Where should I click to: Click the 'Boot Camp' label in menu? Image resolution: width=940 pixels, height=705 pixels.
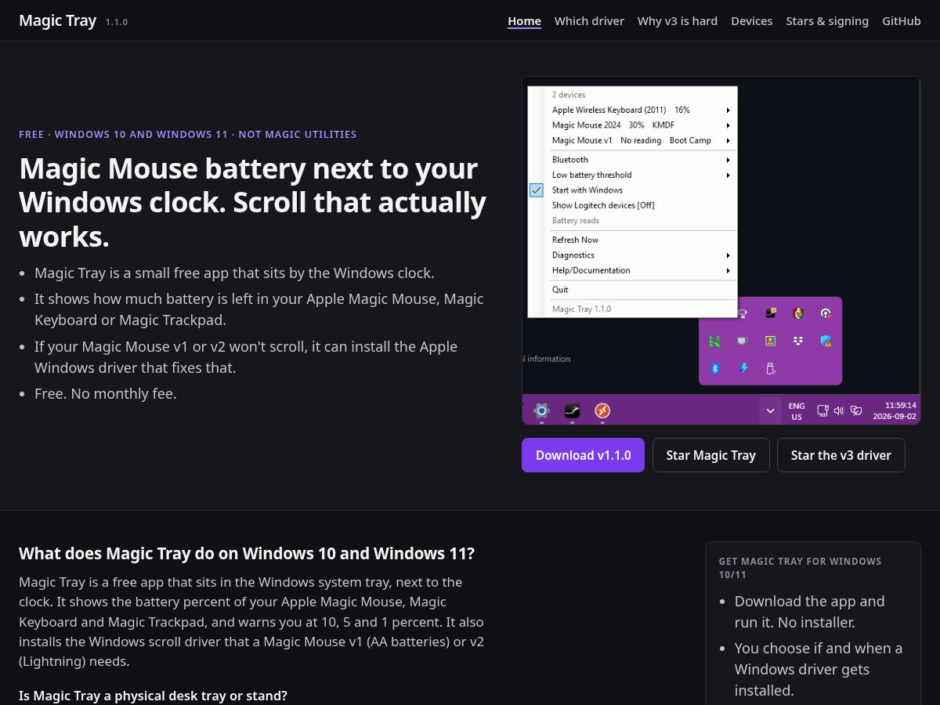tap(690, 141)
